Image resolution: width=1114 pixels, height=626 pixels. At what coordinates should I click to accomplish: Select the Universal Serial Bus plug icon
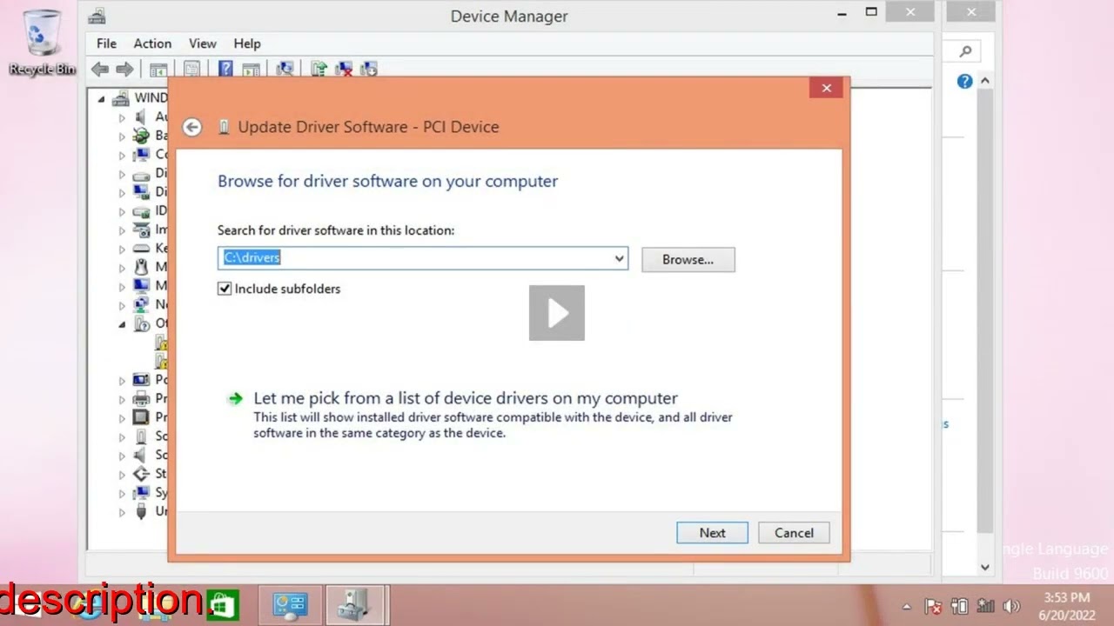[x=141, y=512]
